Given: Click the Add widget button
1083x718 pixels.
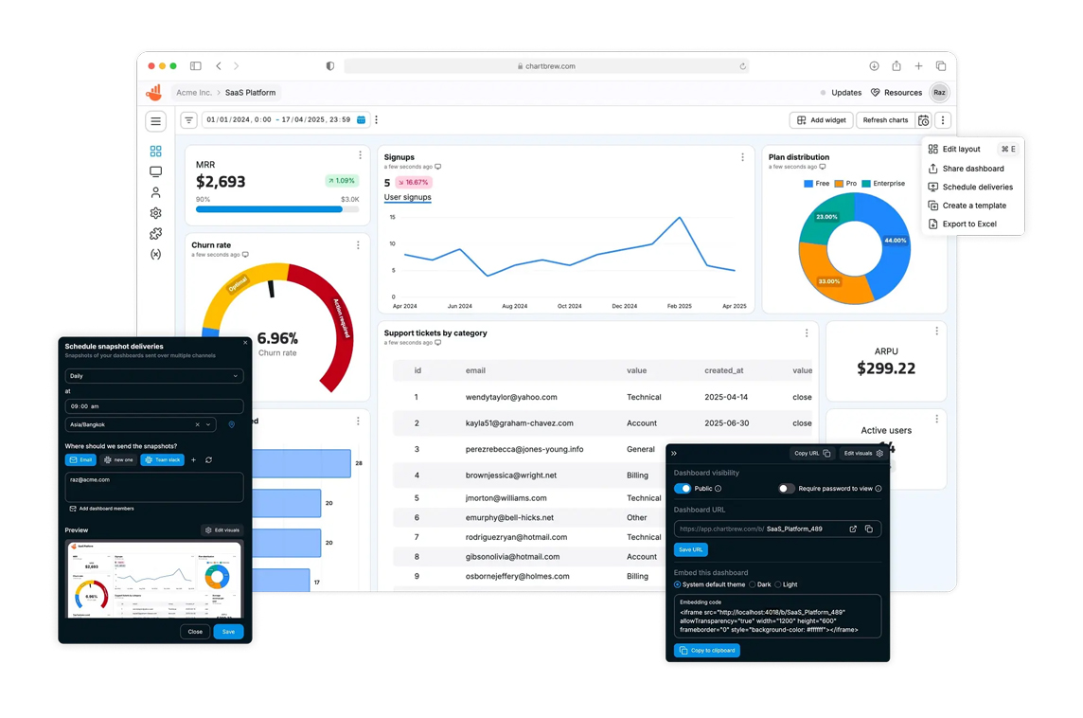Looking at the screenshot, I should pos(821,120).
